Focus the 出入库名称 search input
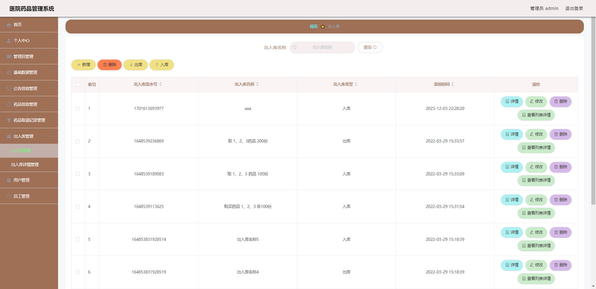 pyautogui.click(x=322, y=47)
